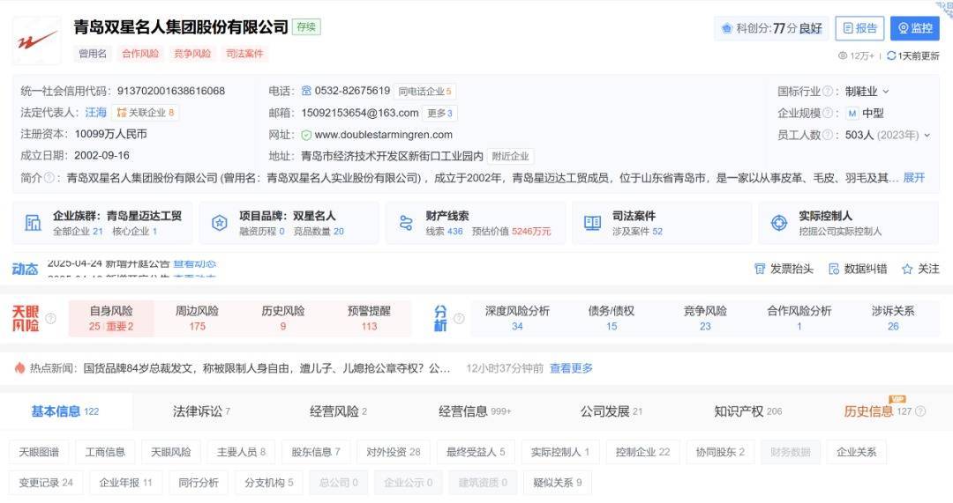Click the hot news headline about 84岁总裁
Viewport: 953px width, 503px height.
coord(266,368)
